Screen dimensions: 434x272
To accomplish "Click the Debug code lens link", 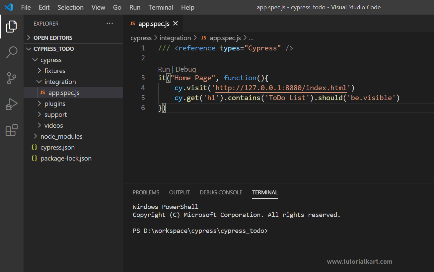I will (x=185, y=69).
